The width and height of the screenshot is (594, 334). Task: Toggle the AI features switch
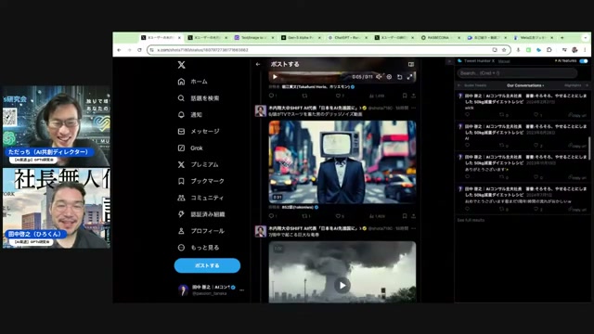(584, 61)
